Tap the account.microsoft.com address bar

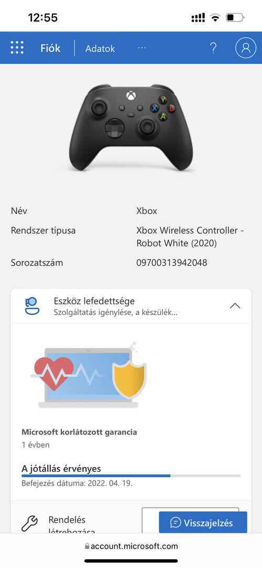(x=131, y=546)
